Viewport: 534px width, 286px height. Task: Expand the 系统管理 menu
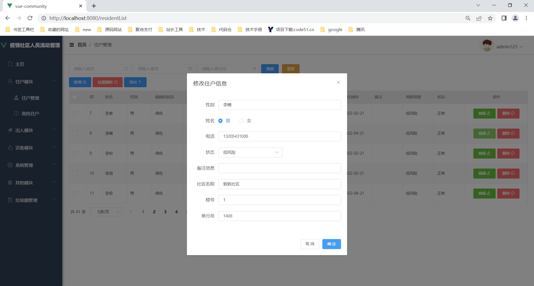pyautogui.click(x=31, y=165)
